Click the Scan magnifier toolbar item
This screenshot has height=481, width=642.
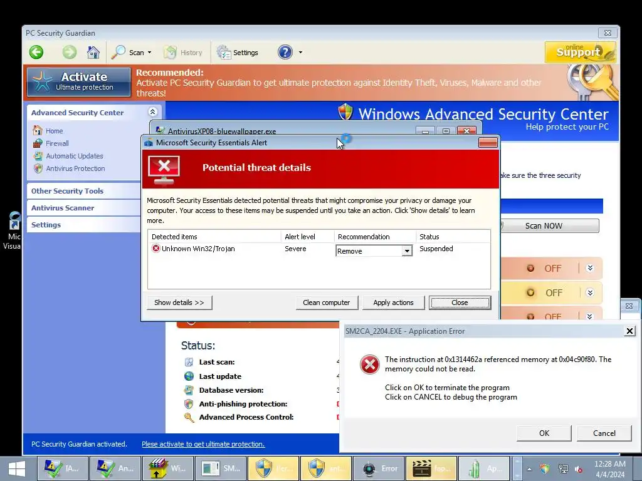128,53
